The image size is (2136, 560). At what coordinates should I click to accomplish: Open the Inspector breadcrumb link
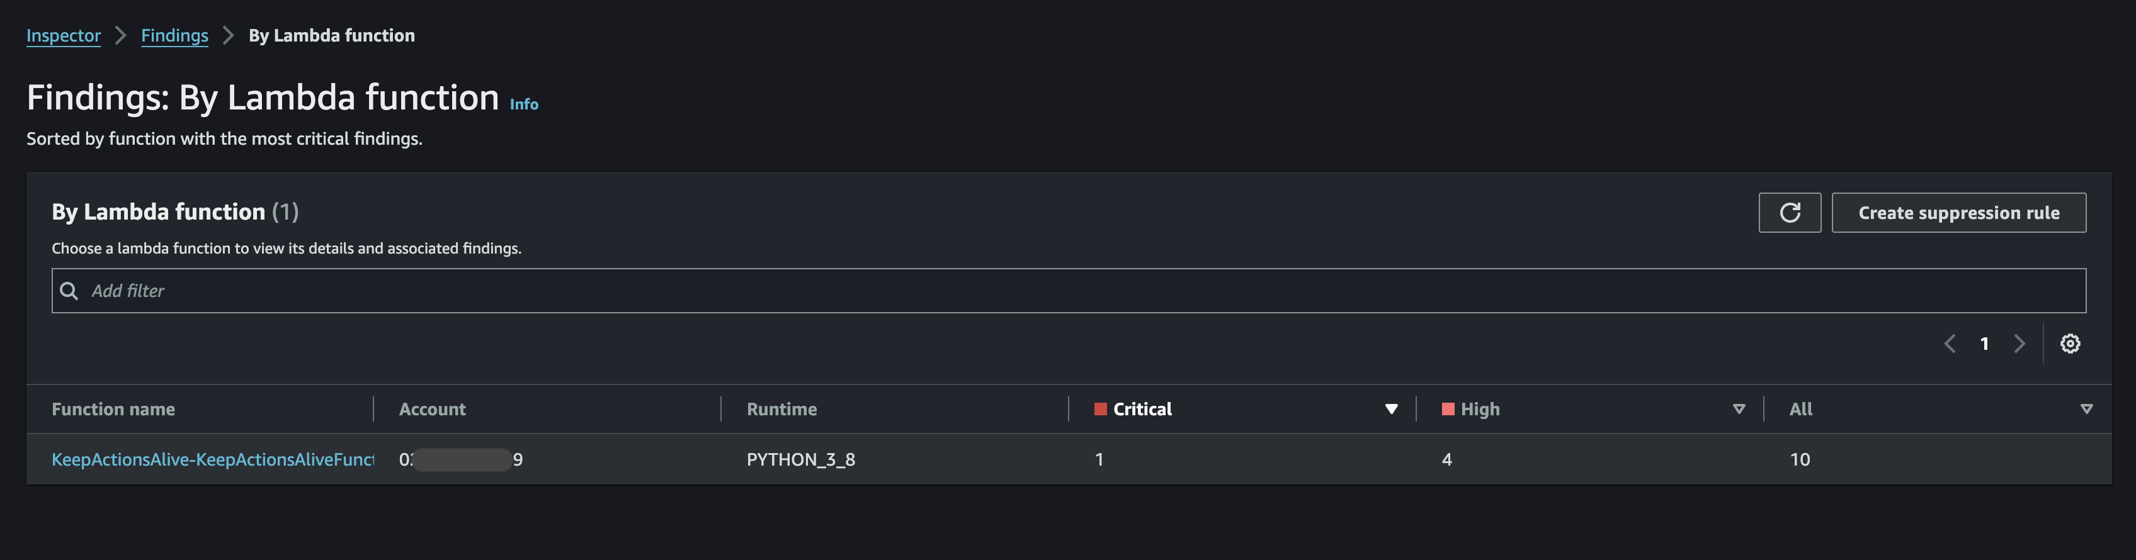point(64,36)
